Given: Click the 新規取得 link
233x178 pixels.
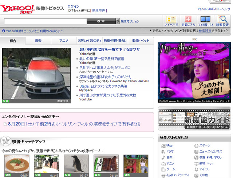Looking at the screenshot, I should pyautogui.click(x=99, y=11).
